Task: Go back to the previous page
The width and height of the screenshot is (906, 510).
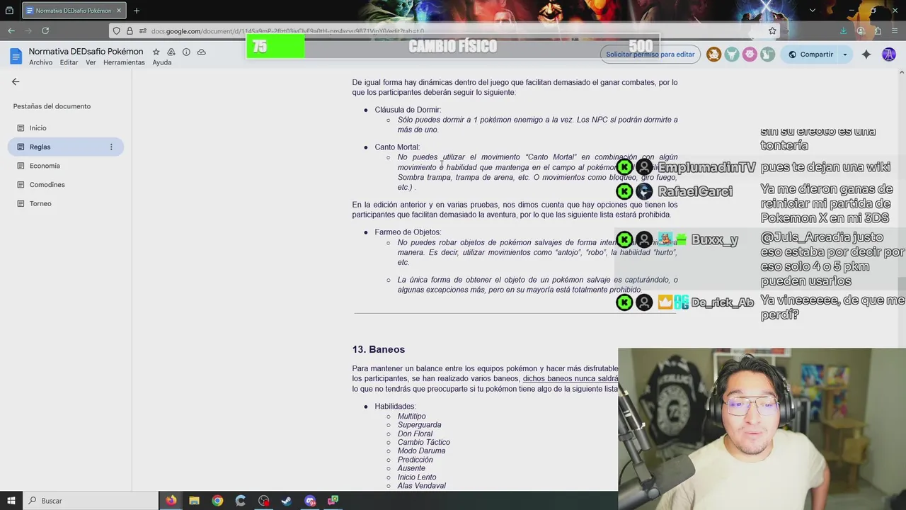Action: [11, 30]
